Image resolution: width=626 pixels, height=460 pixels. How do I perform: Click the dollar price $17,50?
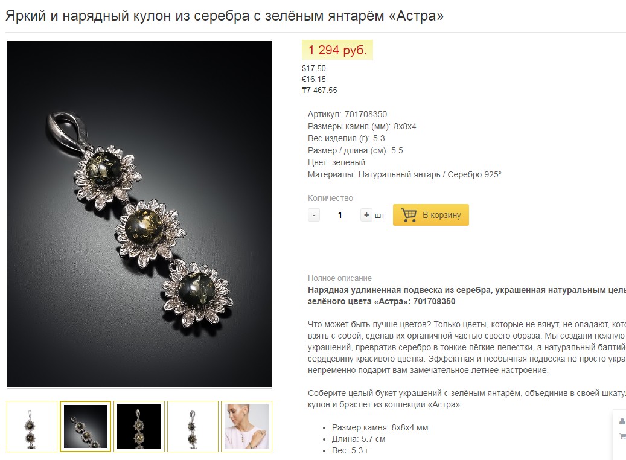(314, 68)
